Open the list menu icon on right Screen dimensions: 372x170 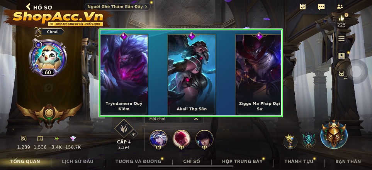point(341,39)
